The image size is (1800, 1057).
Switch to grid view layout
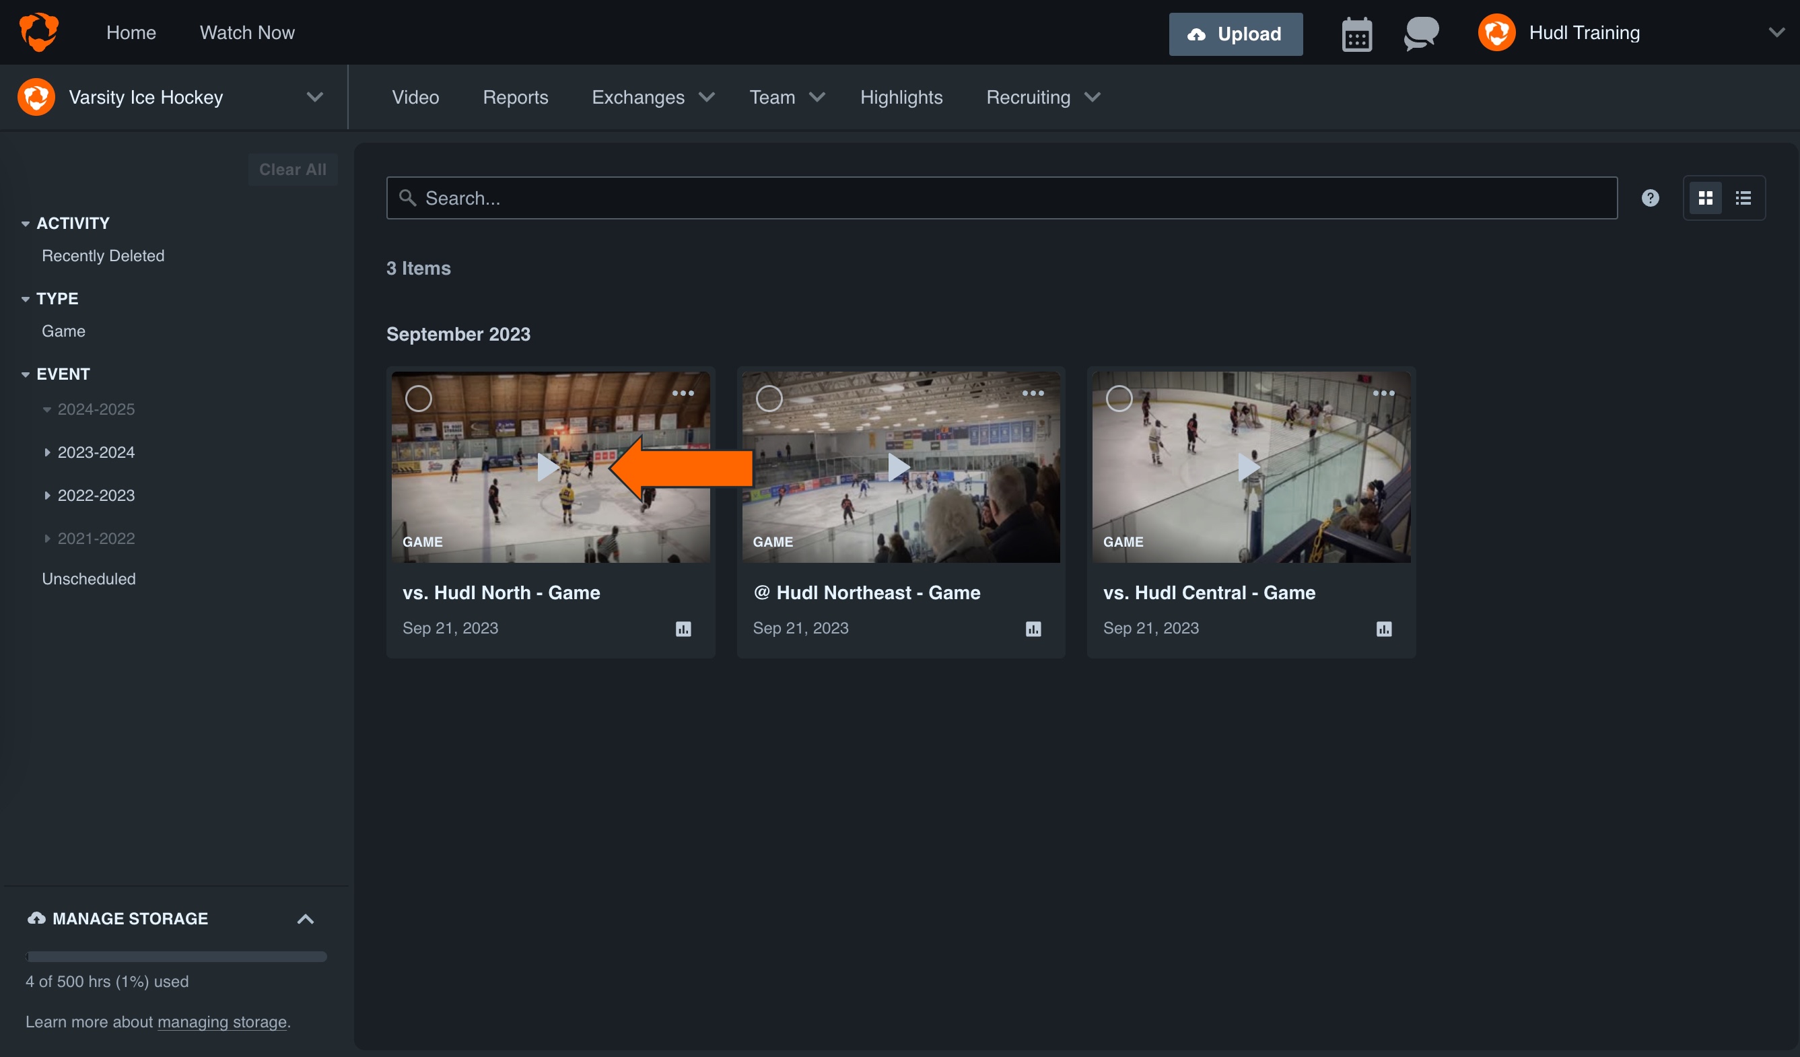click(1705, 198)
